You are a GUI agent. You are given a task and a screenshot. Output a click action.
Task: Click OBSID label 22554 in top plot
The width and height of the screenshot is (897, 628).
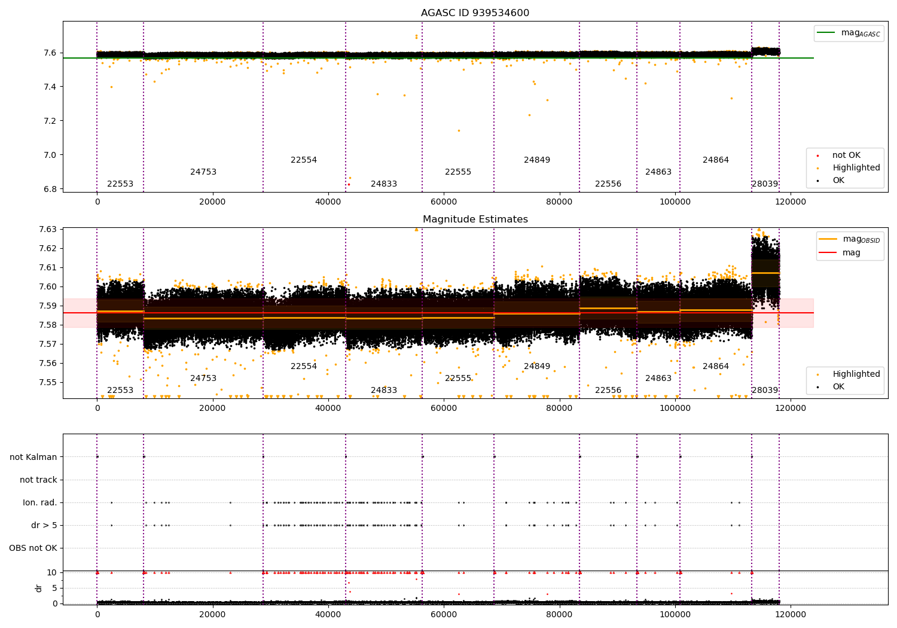pos(304,160)
